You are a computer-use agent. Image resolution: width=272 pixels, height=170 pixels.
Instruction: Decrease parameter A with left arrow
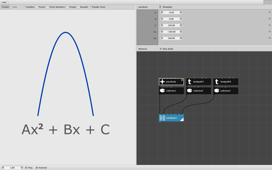coord(162,13)
